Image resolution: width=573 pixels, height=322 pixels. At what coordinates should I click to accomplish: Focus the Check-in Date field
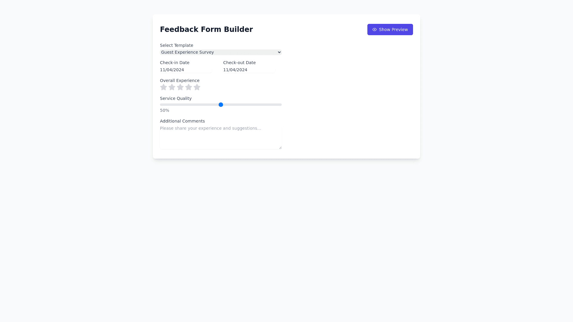(186, 70)
